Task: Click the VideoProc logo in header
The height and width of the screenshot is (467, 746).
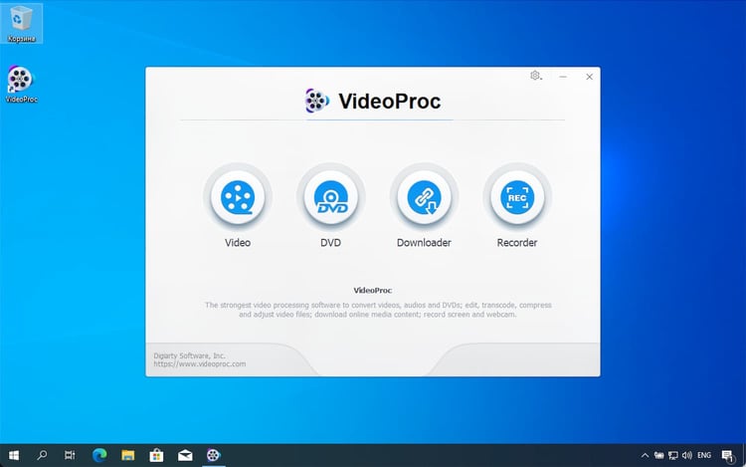Action: click(x=373, y=101)
